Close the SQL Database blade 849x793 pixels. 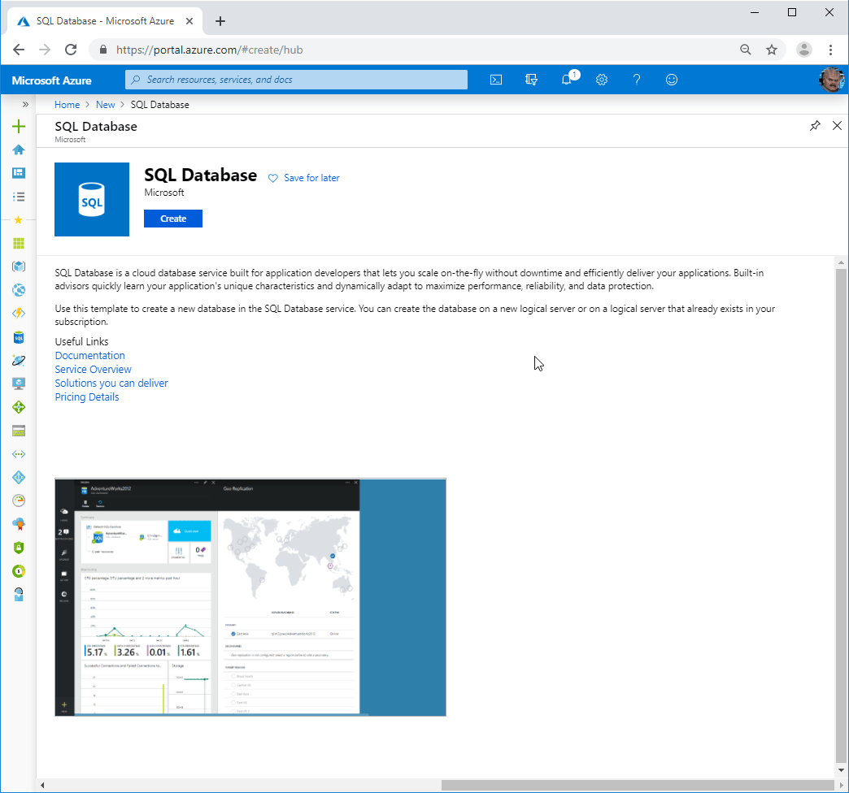[x=837, y=125]
